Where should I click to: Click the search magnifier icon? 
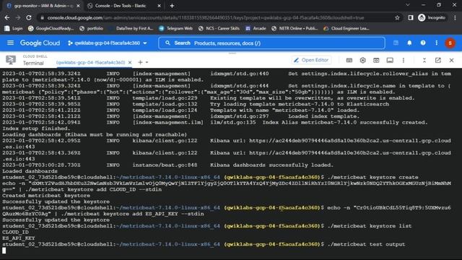[167, 43]
